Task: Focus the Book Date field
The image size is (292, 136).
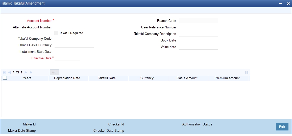Action: [x=199, y=40]
